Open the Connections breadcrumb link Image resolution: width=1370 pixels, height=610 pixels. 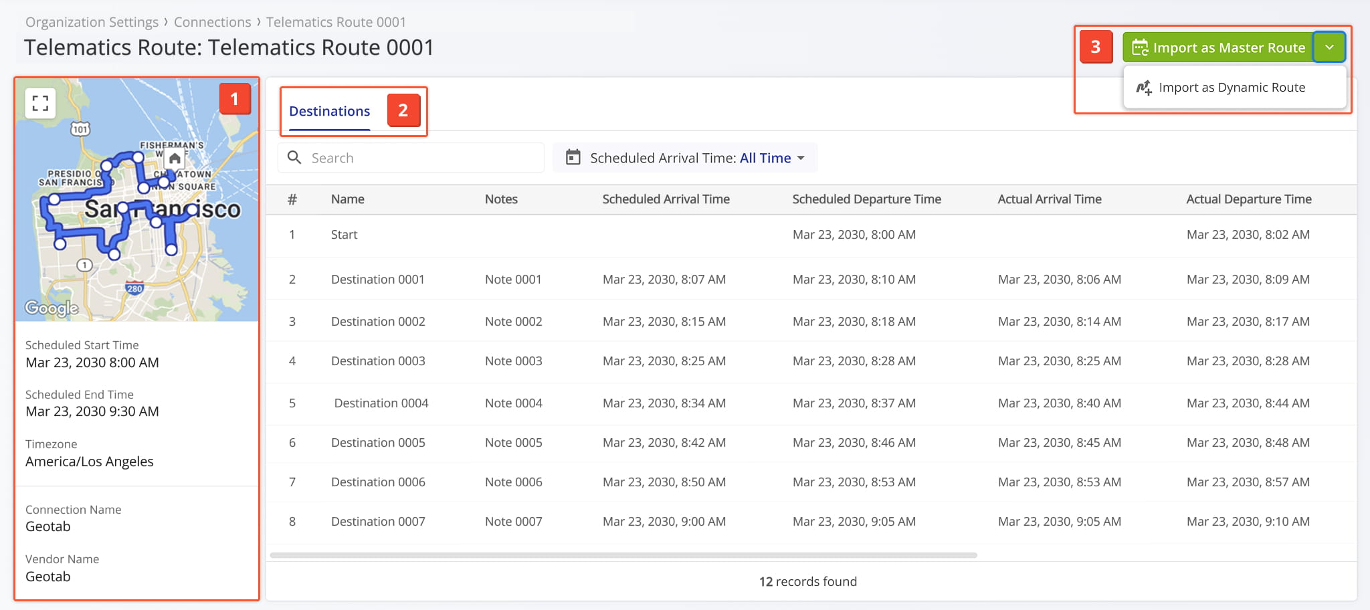(x=212, y=22)
